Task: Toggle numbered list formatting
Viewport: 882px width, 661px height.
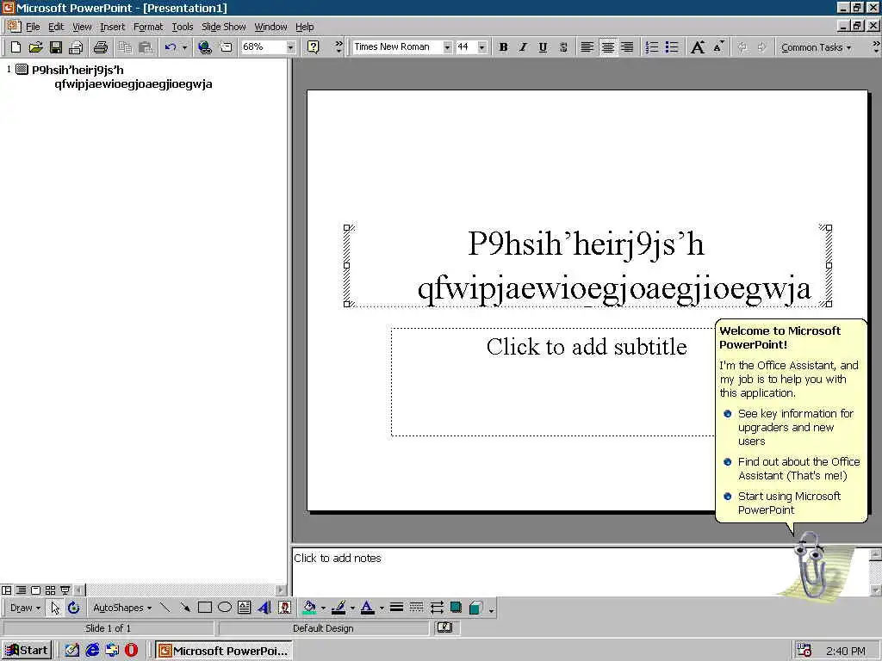Action: pos(652,47)
